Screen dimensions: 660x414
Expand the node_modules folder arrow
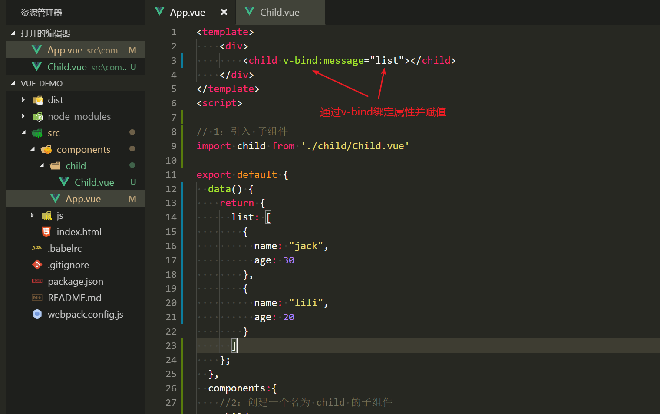pyautogui.click(x=23, y=116)
